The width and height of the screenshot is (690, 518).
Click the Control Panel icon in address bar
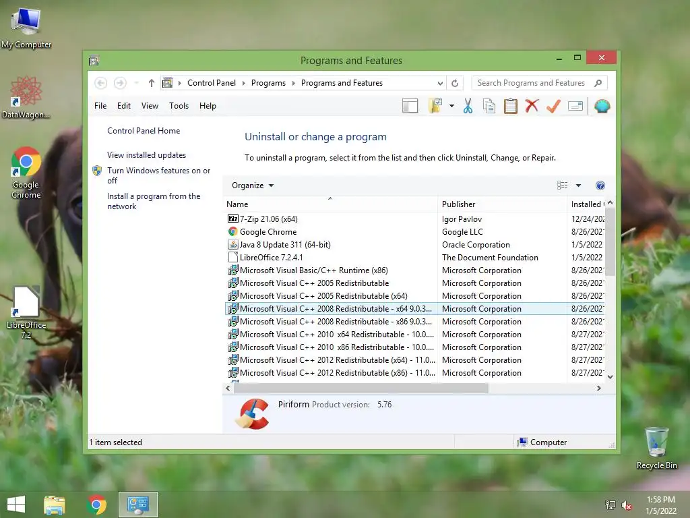tap(168, 83)
